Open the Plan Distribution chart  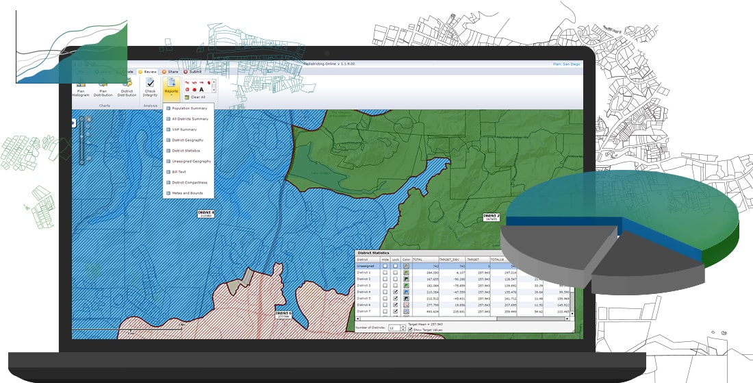(103, 88)
